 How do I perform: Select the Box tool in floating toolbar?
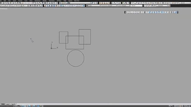[129, 12]
